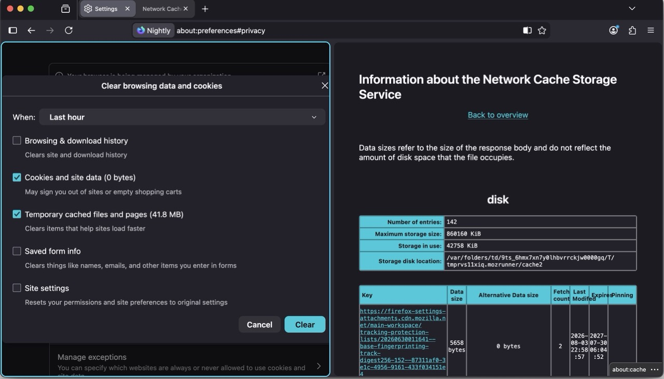Open the tab overview icon in the title bar
Viewport: 664px width, 379px height.
pyautogui.click(x=65, y=9)
